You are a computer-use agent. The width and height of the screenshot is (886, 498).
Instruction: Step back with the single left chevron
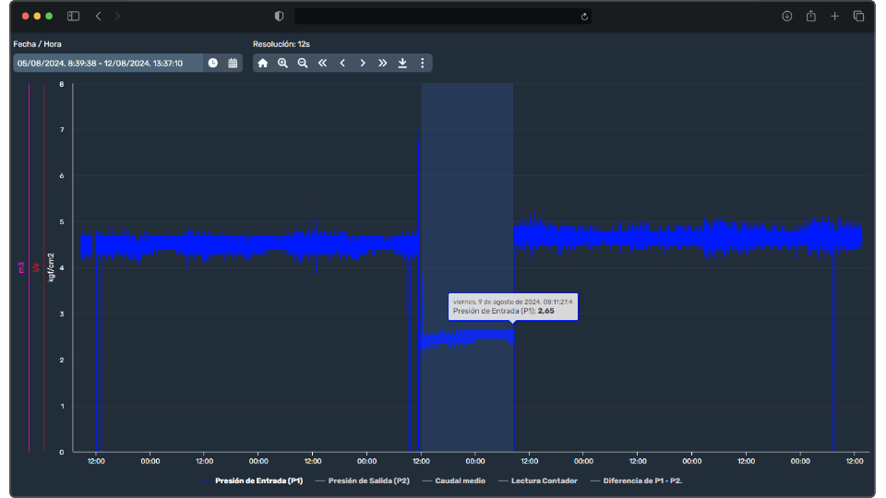(x=342, y=63)
